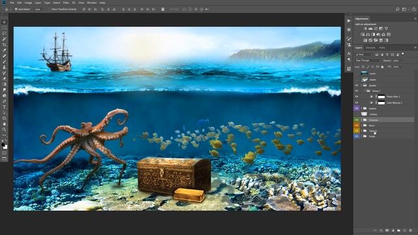Select the Crop tool
Viewport: 418px width, 235px height.
click(x=5, y=45)
